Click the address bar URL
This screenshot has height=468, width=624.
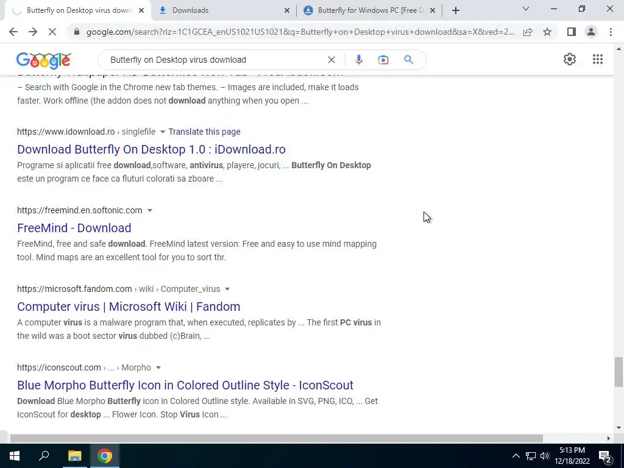coord(300,32)
